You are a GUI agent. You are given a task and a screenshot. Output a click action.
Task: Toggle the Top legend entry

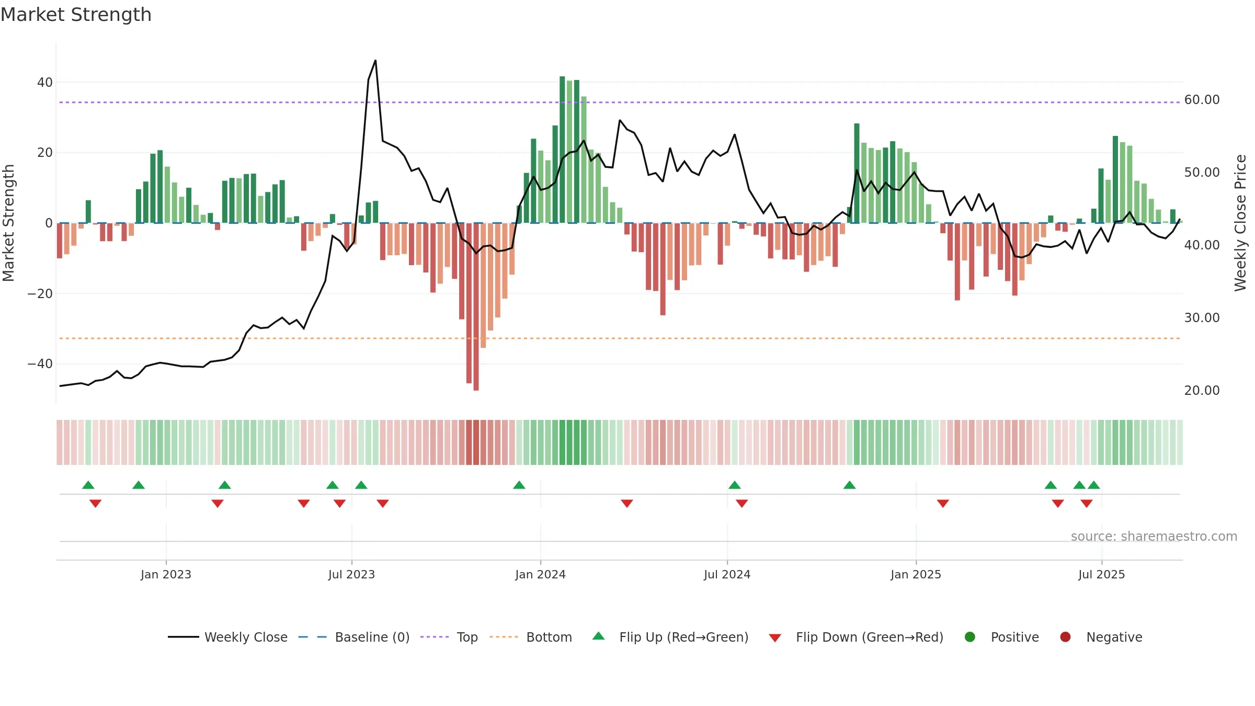point(449,637)
